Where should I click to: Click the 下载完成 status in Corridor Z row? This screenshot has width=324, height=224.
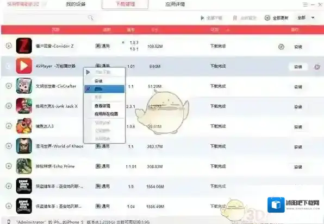218,46
